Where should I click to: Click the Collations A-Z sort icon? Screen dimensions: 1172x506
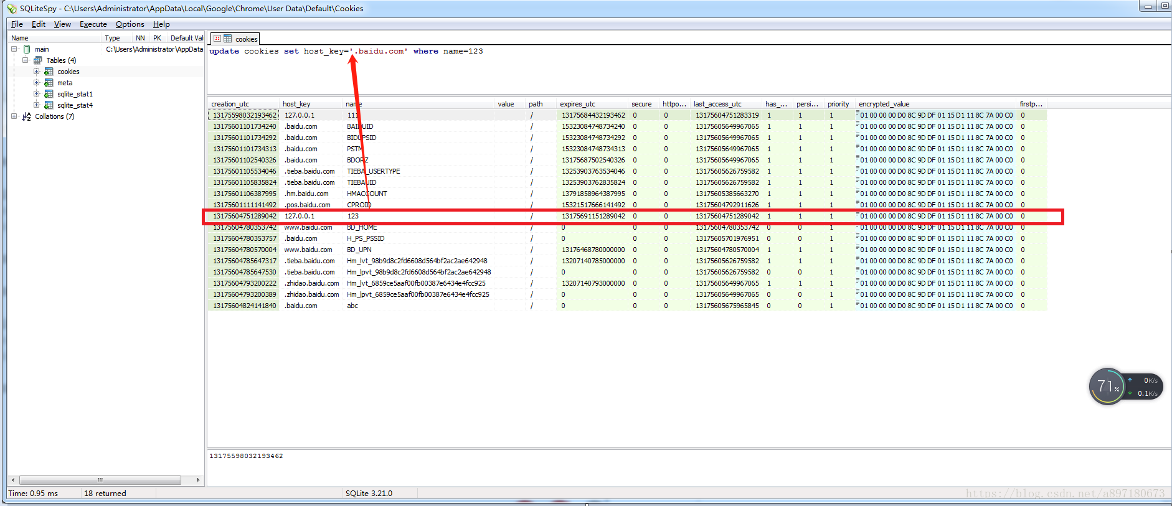coord(26,116)
